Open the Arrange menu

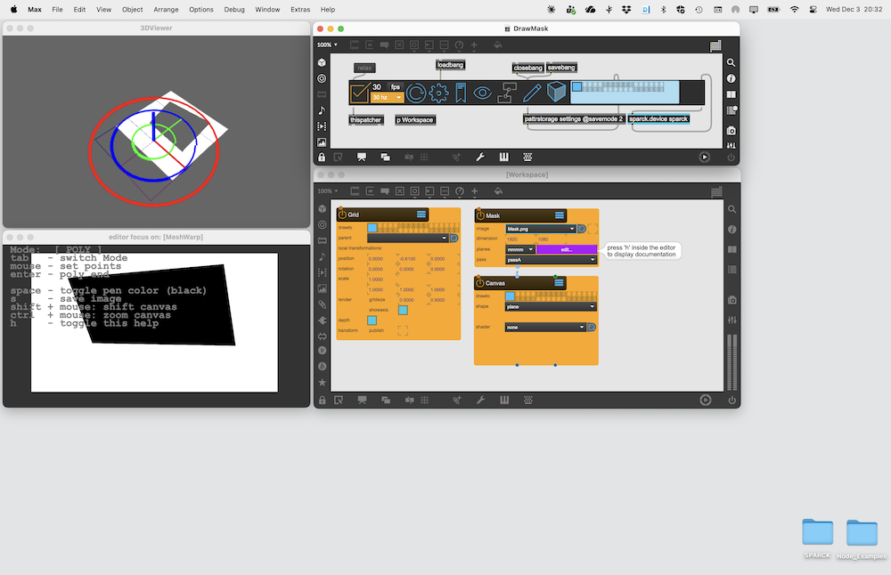pos(166,9)
